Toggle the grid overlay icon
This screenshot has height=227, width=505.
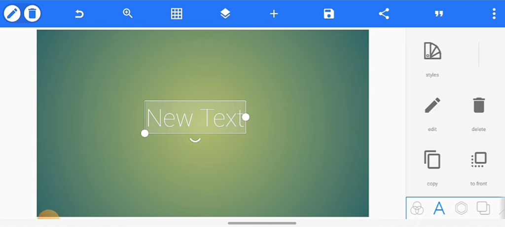(x=177, y=14)
